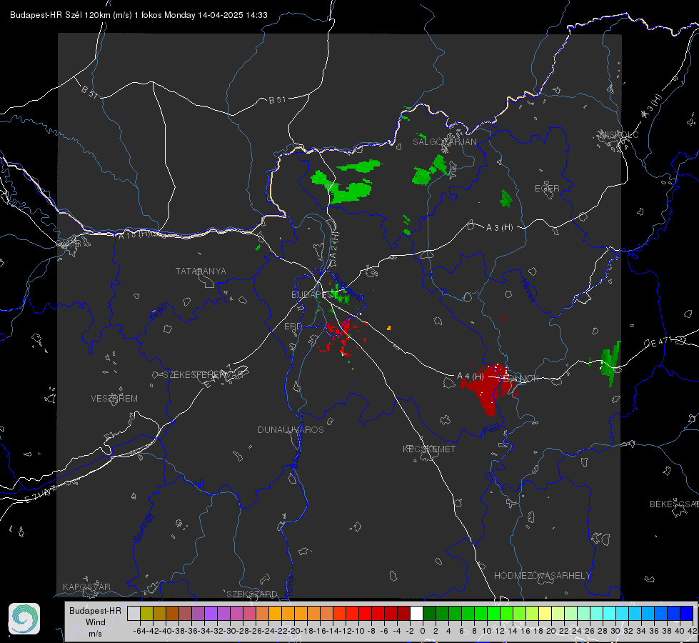Viewport: 699px width, 643px height.
Task: Click the ÉRD town label
Action: [293, 327]
